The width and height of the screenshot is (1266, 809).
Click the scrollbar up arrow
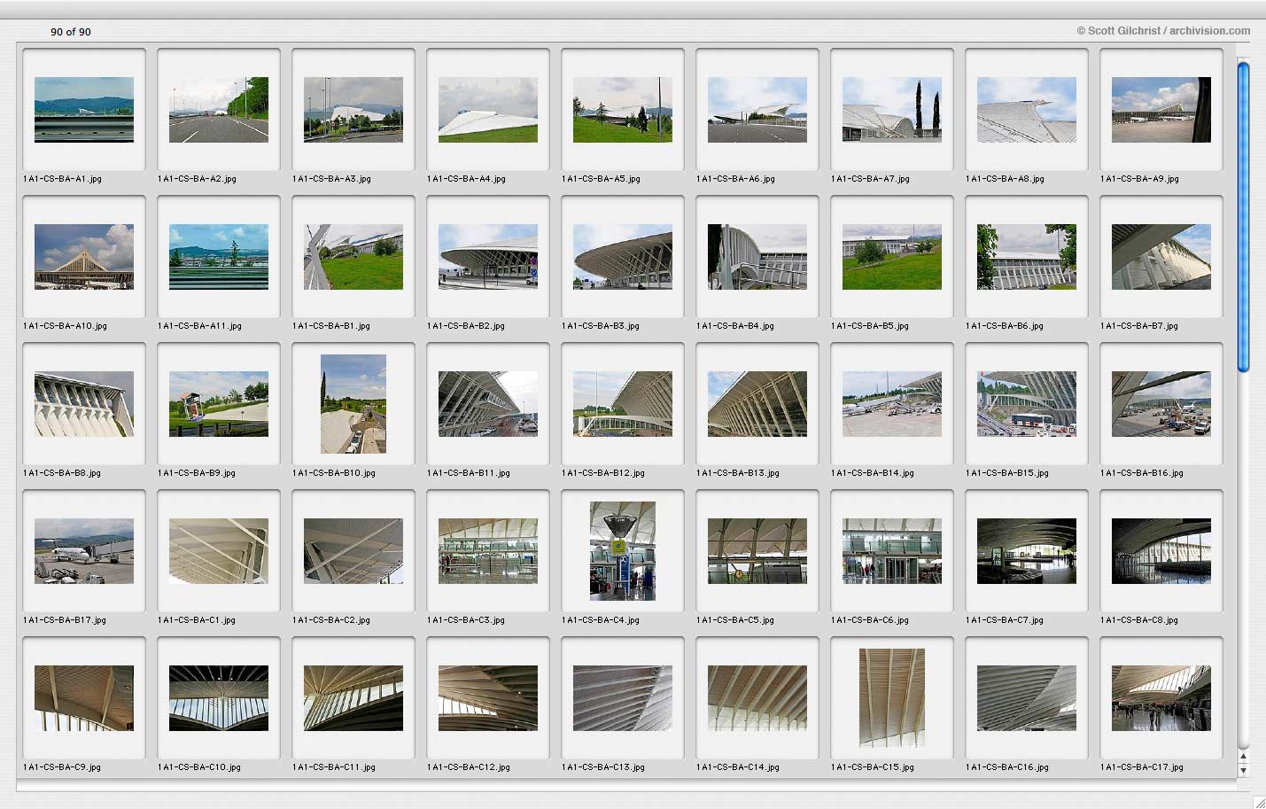(1243, 757)
